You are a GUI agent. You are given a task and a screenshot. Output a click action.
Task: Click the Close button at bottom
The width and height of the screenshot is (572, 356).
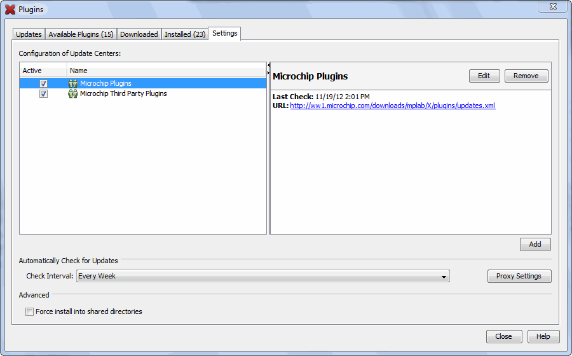[504, 336]
